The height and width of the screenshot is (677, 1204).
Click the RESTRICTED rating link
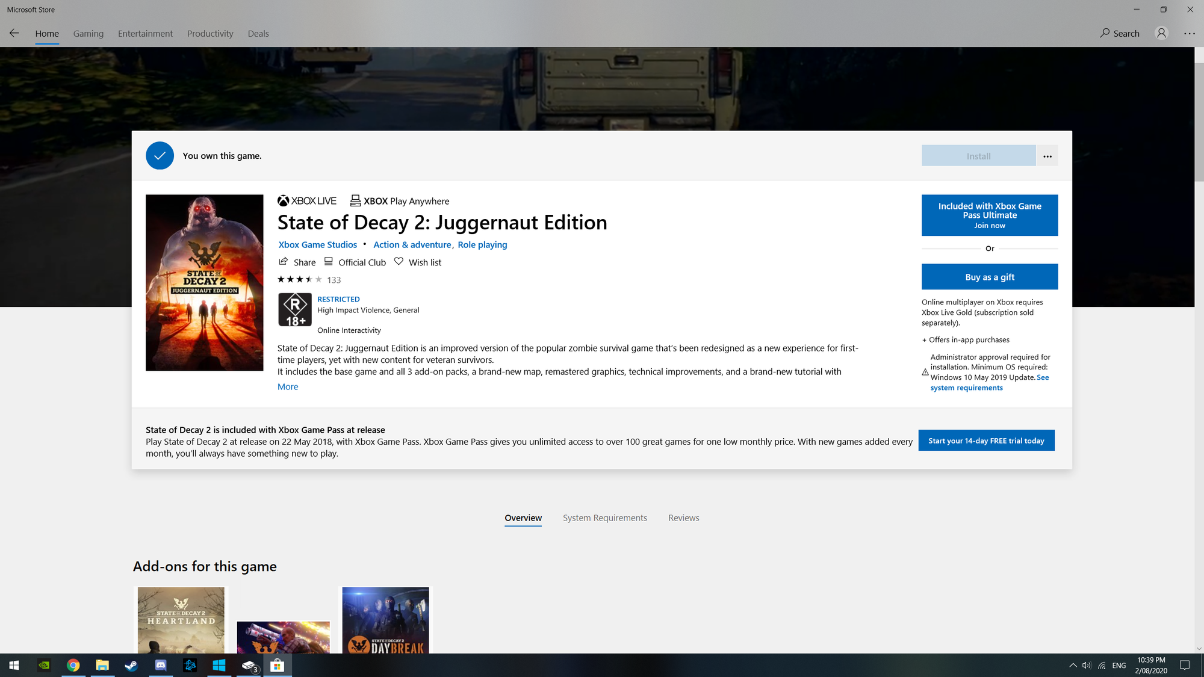338,299
